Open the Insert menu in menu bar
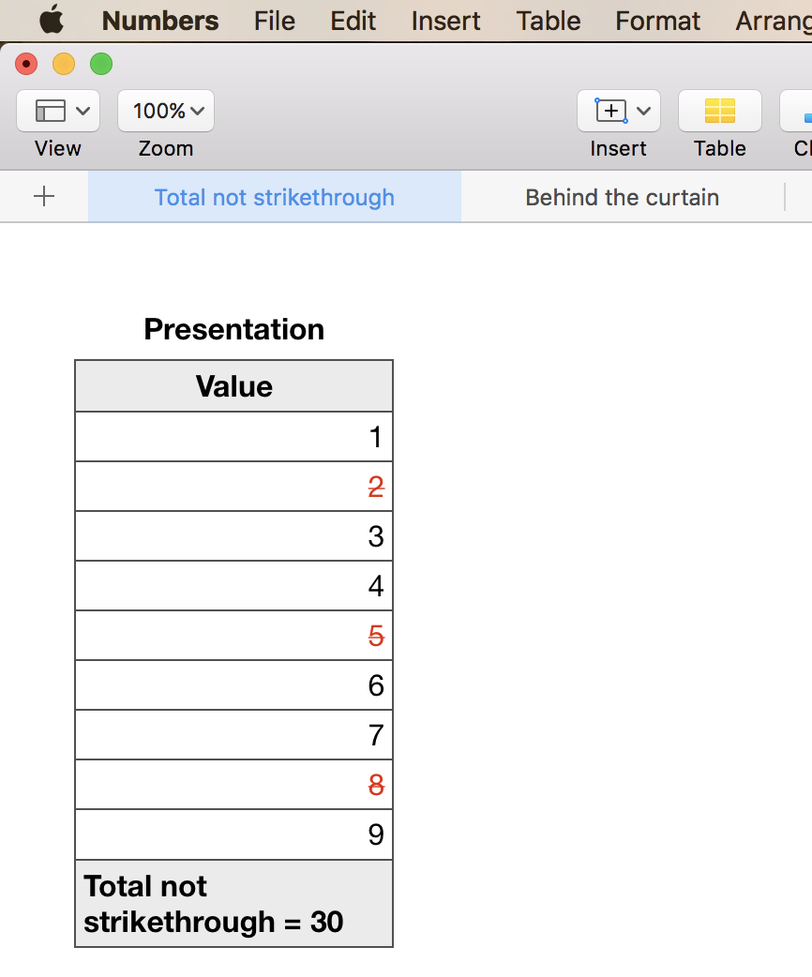This screenshot has width=812, height=977. click(445, 21)
